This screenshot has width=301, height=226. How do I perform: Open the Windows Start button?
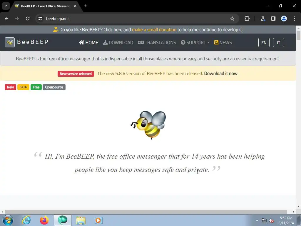[8, 220]
